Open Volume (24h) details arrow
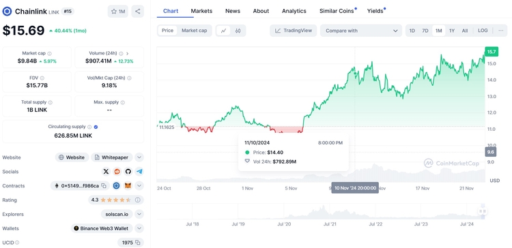This screenshot has height=248, width=512. tap(128, 53)
